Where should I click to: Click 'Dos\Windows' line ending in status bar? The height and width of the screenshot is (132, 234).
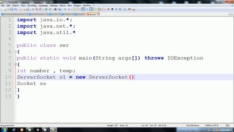(193, 125)
